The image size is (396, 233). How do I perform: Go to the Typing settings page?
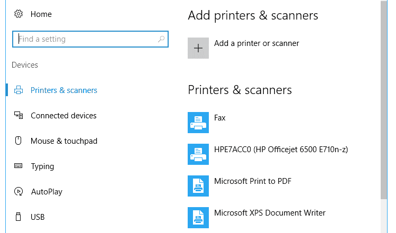[x=42, y=166]
